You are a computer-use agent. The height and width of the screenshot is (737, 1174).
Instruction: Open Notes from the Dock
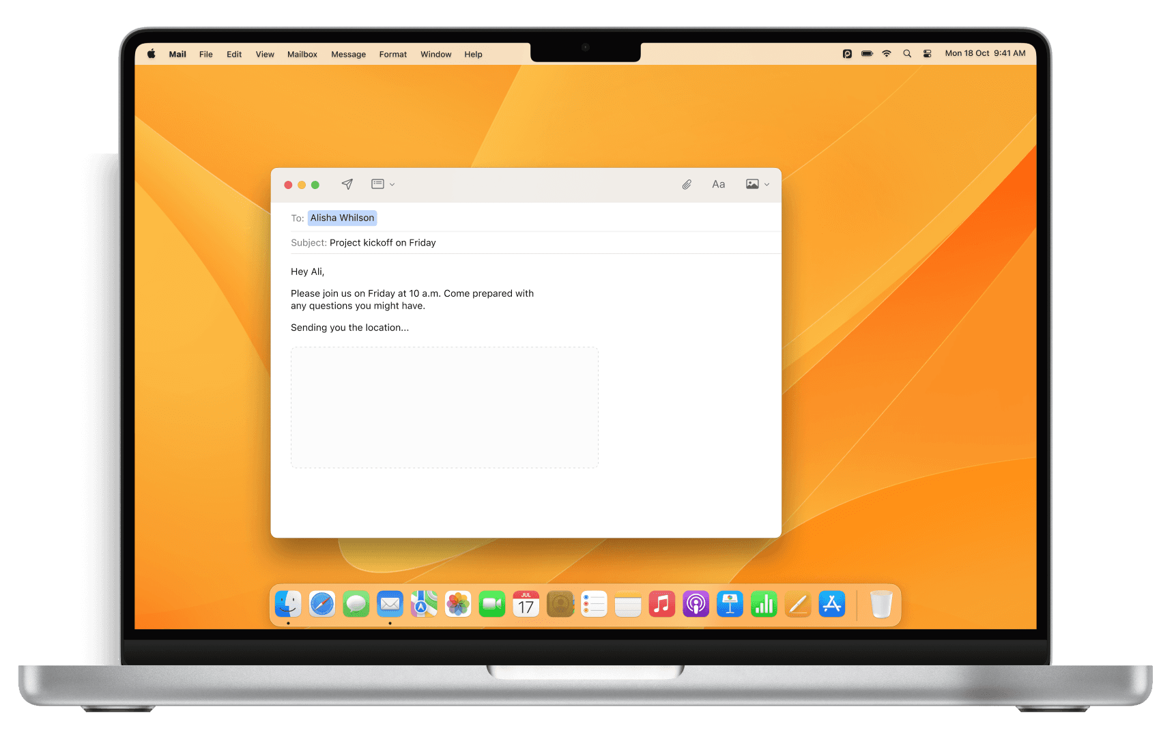[628, 604]
